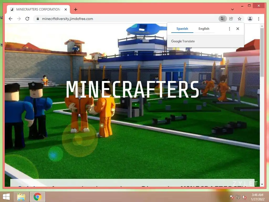Image resolution: width=269 pixels, height=202 pixels.
Task: Click the page vertical scrollbar thumb
Action: [262, 52]
